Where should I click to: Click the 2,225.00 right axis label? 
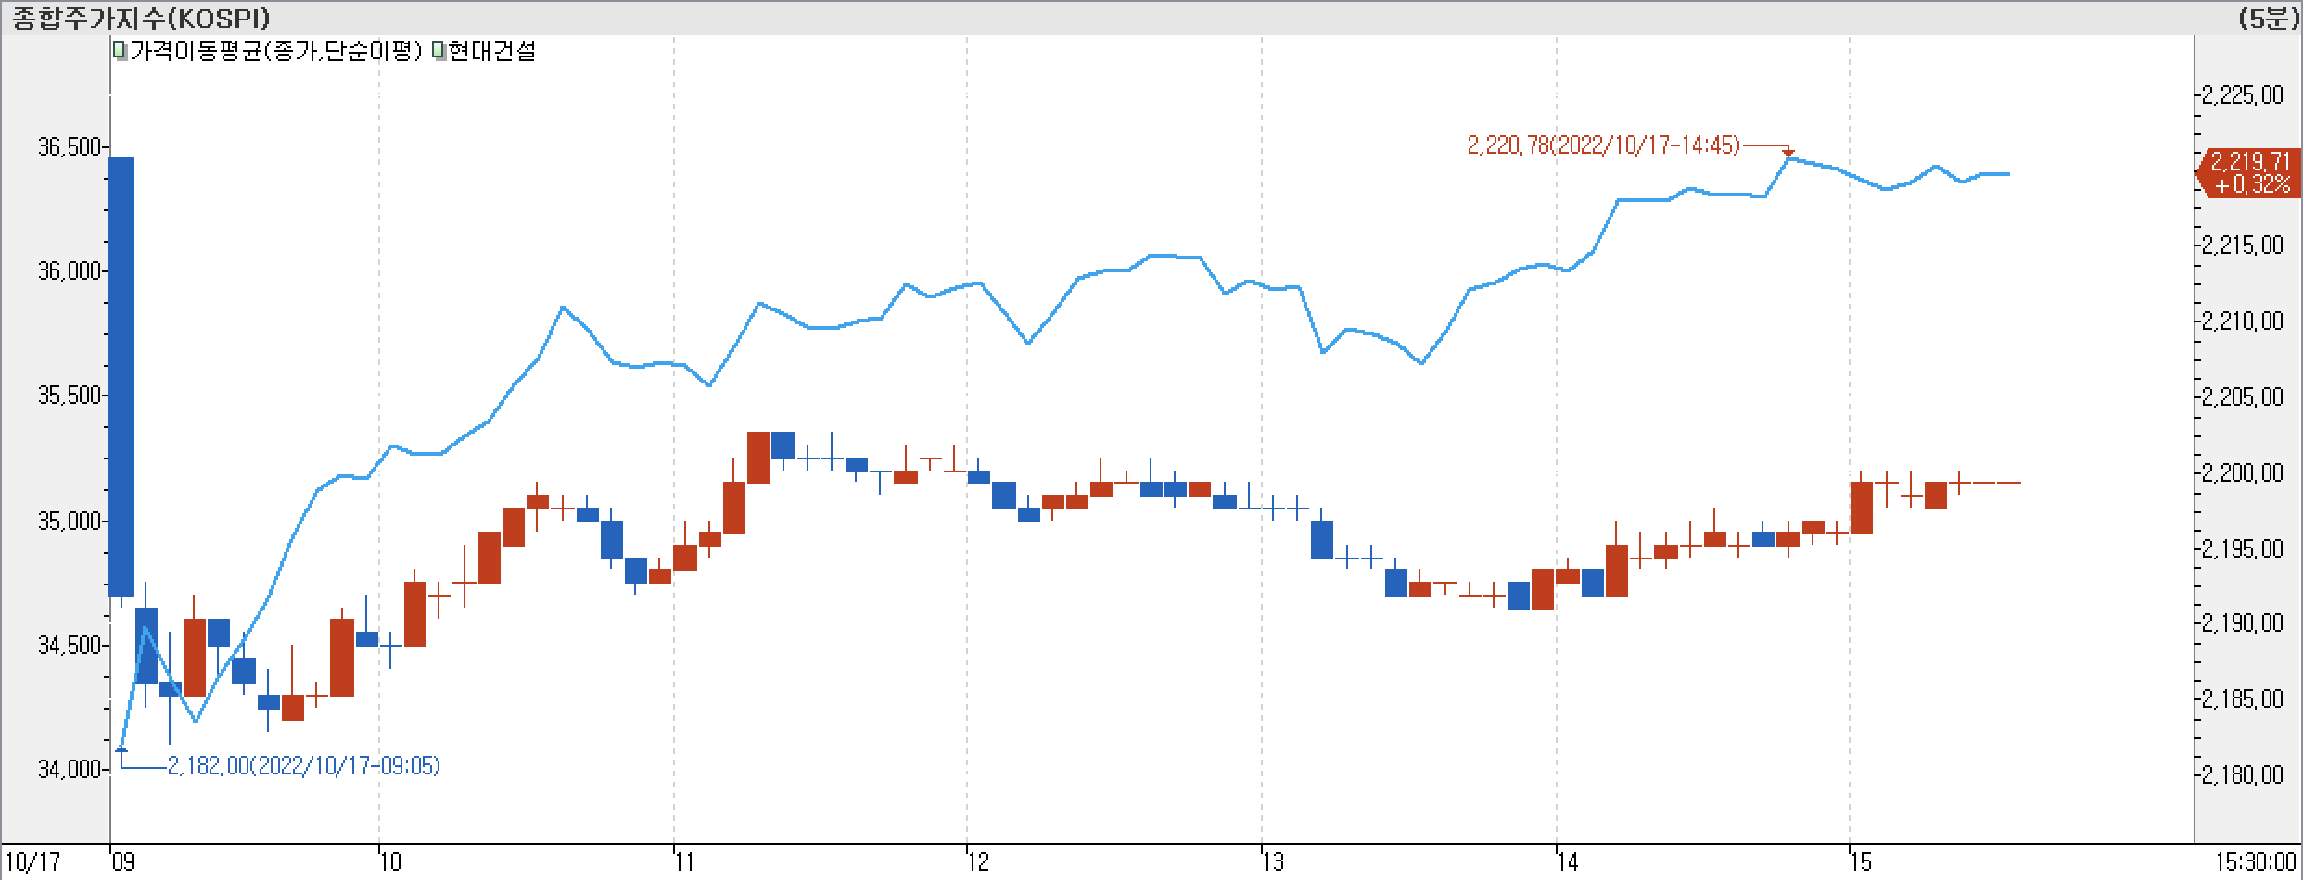[x=2242, y=95]
